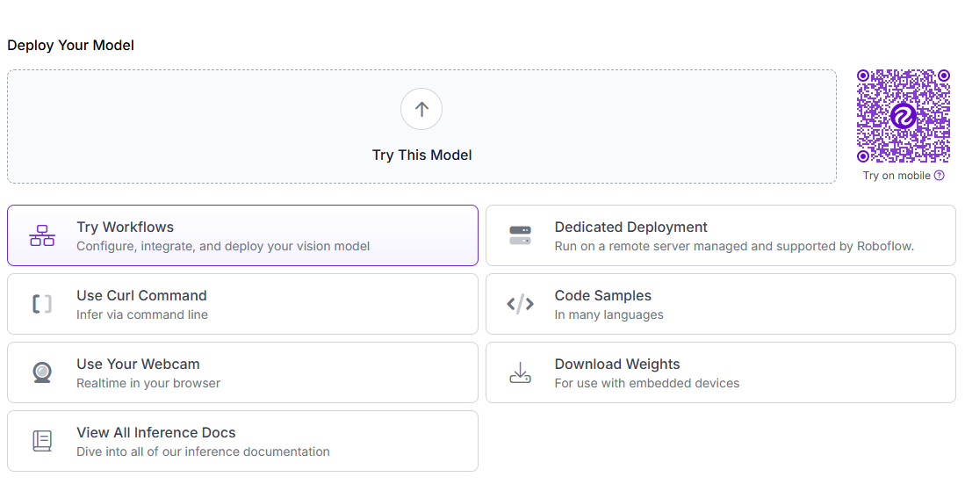Click the help question mark beside Try on mobile
The image size is (965, 484).
click(940, 176)
